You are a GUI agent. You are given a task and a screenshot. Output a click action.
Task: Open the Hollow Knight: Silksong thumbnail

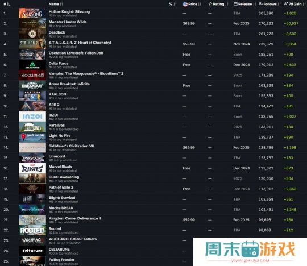point(32,13)
